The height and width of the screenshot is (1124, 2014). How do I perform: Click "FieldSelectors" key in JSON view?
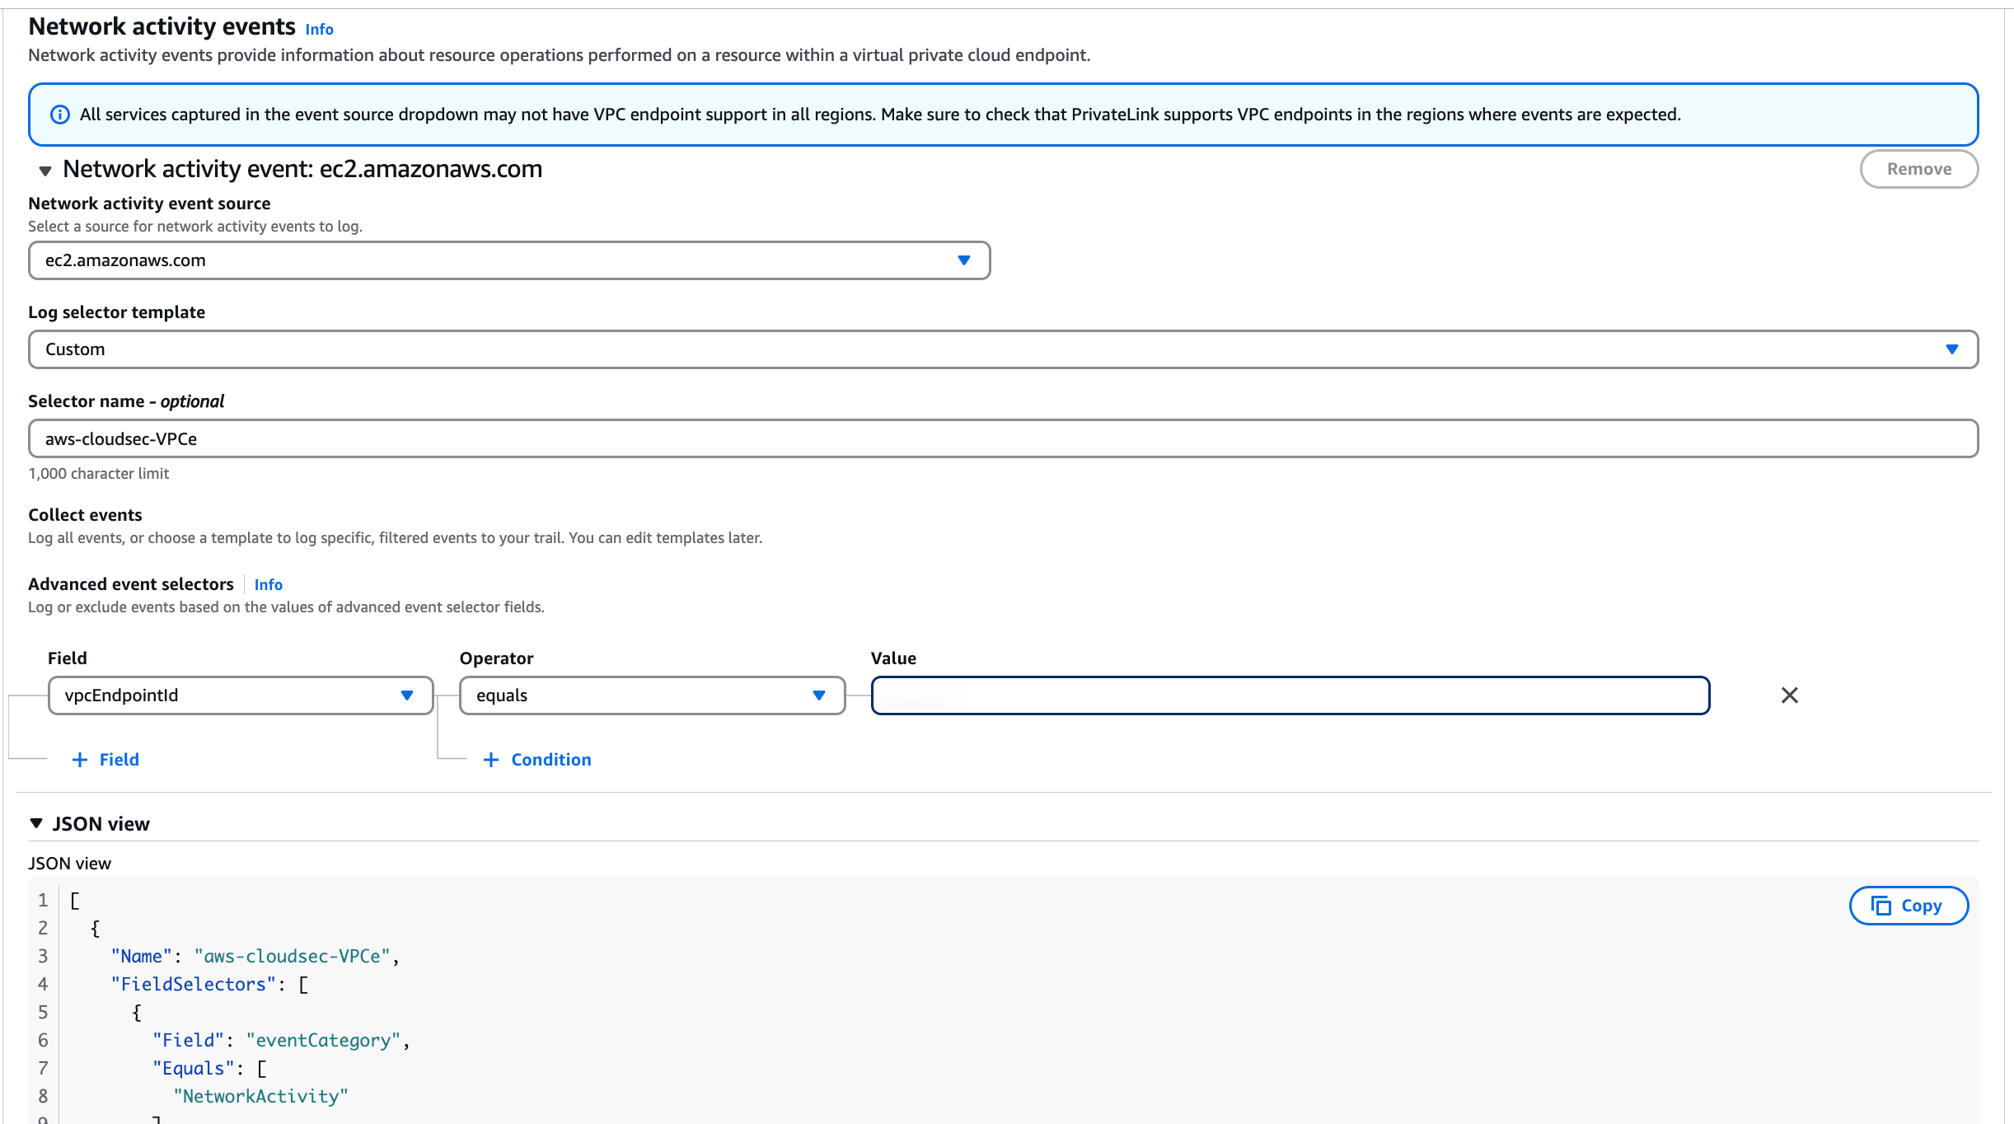194,985
